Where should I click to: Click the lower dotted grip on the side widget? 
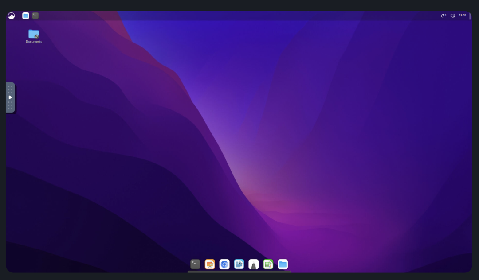10,105
